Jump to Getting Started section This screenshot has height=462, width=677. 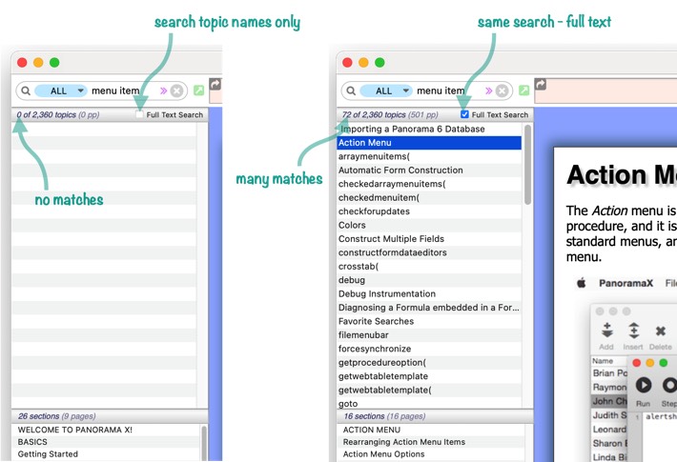[105, 454]
